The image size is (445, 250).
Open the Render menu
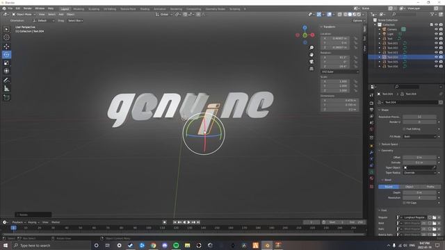coord(28,9)
